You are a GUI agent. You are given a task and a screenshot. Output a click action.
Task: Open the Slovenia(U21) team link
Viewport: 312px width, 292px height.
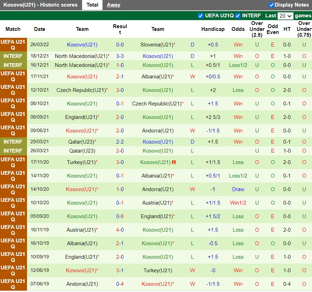tap(156, 45)
